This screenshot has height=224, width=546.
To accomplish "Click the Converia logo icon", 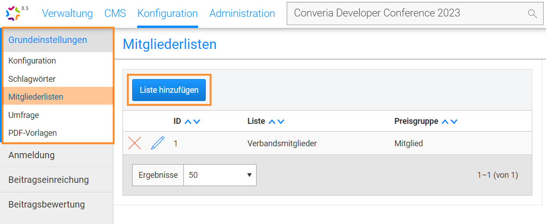I will 13,13.
